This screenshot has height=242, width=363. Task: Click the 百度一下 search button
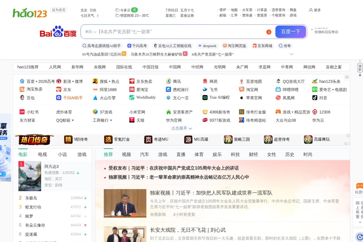point(291,32)
